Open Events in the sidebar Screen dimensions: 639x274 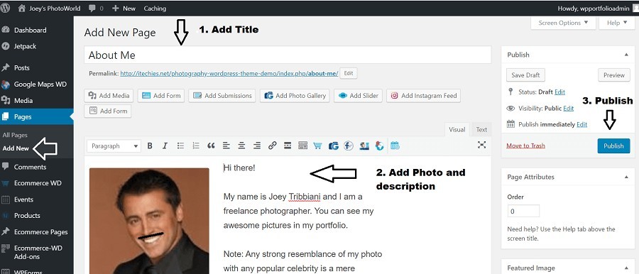tap(23, 199)
